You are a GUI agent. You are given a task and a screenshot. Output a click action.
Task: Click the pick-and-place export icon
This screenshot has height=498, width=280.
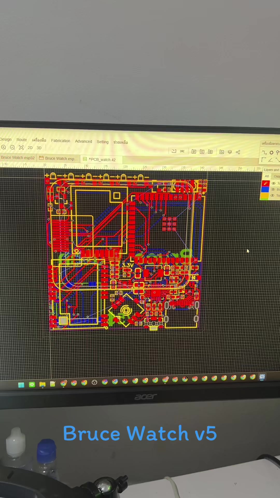coord(210,151)
